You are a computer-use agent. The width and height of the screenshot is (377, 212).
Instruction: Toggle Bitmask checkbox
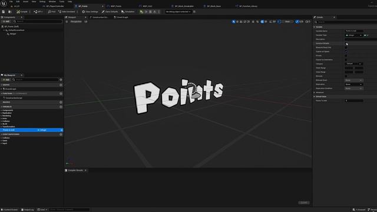coord(346,76)
